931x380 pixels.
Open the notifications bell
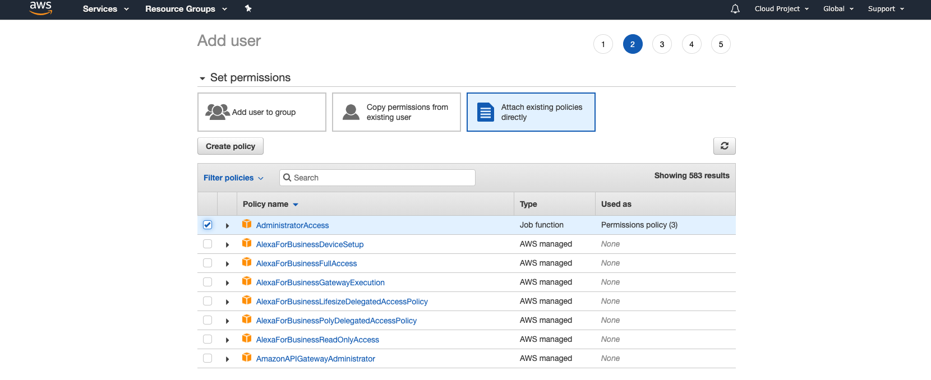coord(735,9)
